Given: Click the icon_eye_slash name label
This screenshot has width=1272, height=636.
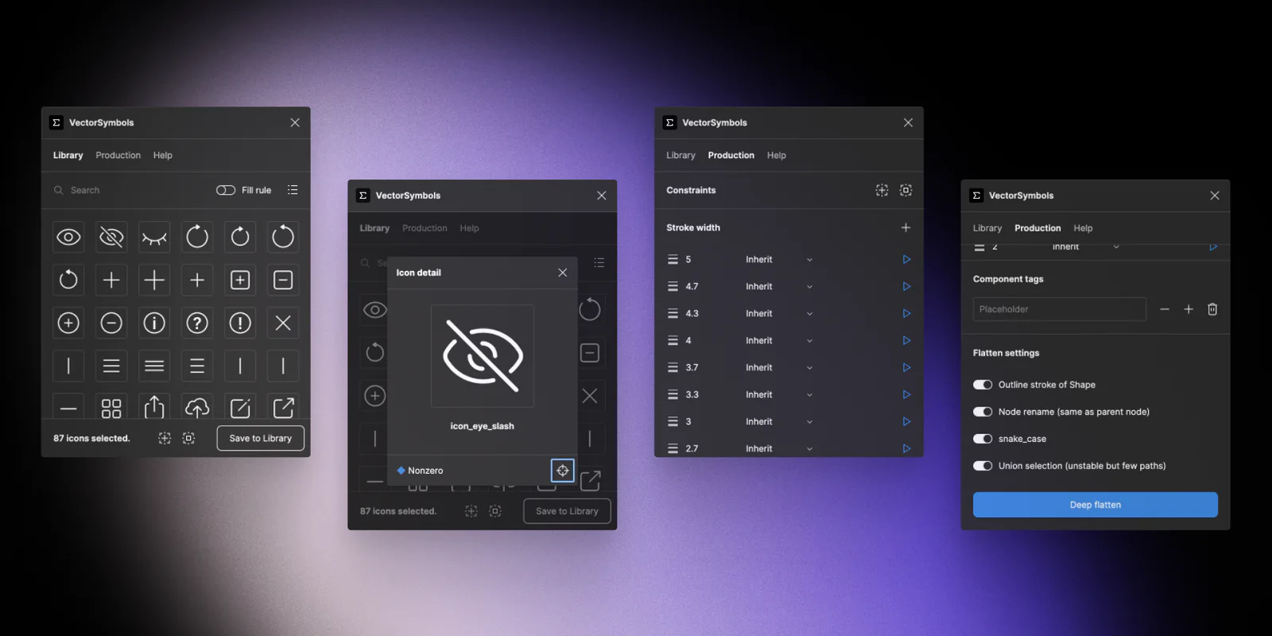Looking at the screenshot, I should (x=483, y=426).
